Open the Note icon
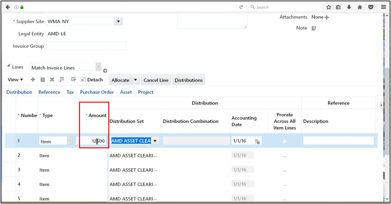 pos(314,28)
